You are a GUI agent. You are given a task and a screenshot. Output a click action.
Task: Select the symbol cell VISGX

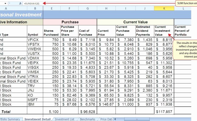(x=35, y=67)
